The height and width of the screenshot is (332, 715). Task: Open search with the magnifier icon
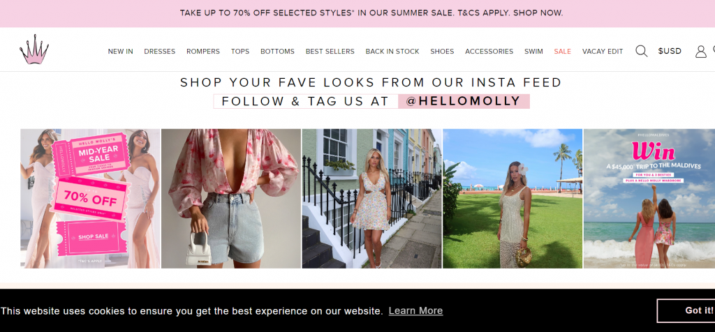tap(641, 51)
